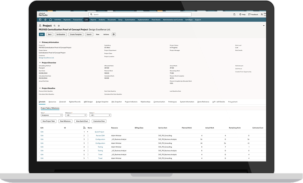Viewport: 303px width, 183px height.
Task: Click the Billing Class column header
Action: tap(139, 128)
